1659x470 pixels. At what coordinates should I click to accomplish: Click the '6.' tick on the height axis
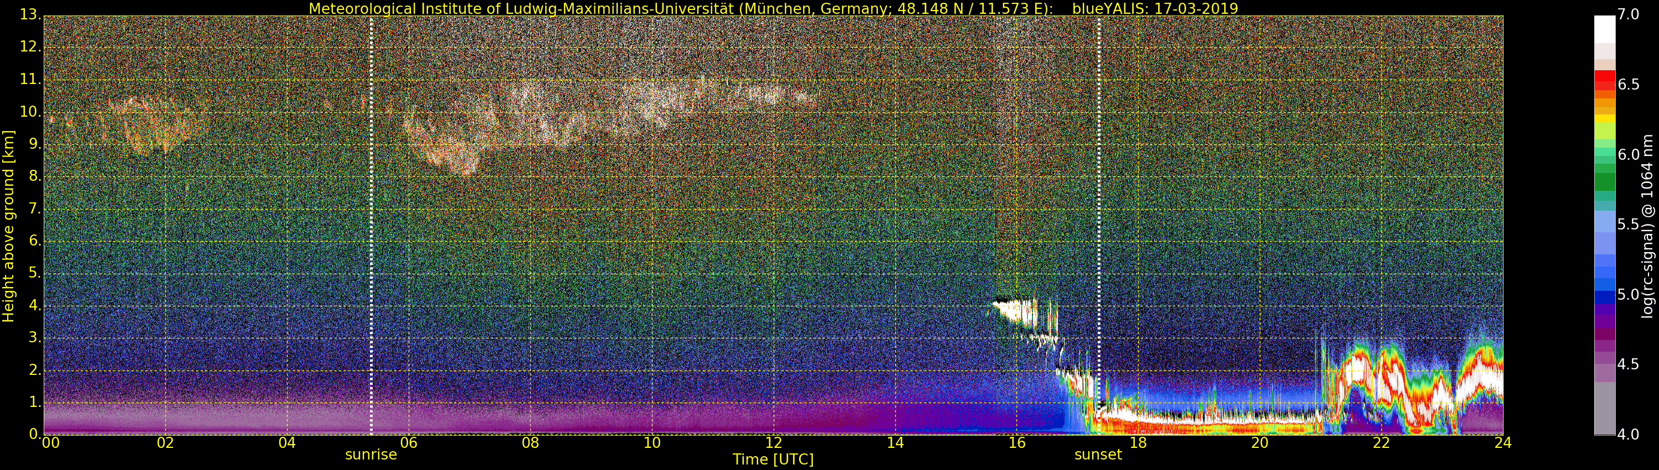[x=35, y=241]
